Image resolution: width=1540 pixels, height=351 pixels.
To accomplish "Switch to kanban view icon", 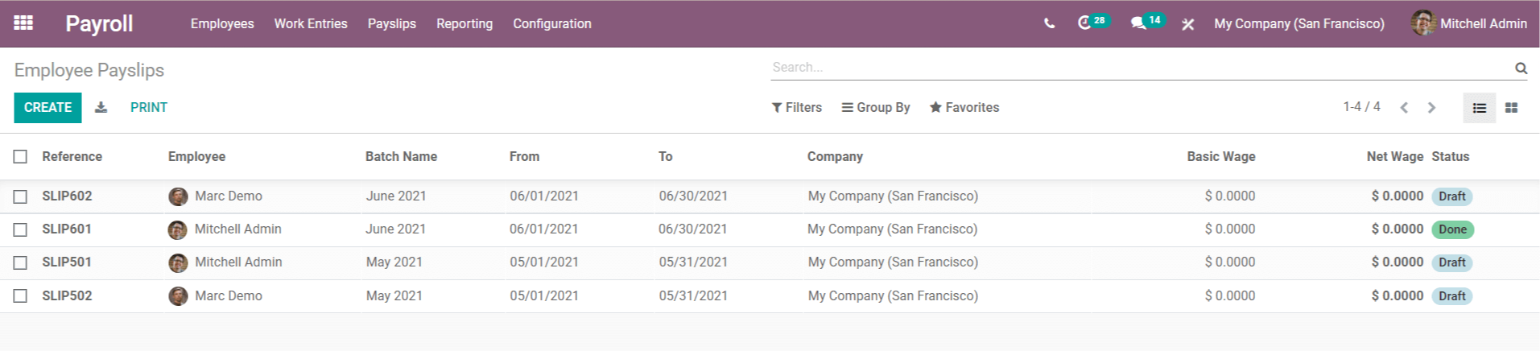I will click(x=1511, y=108).
